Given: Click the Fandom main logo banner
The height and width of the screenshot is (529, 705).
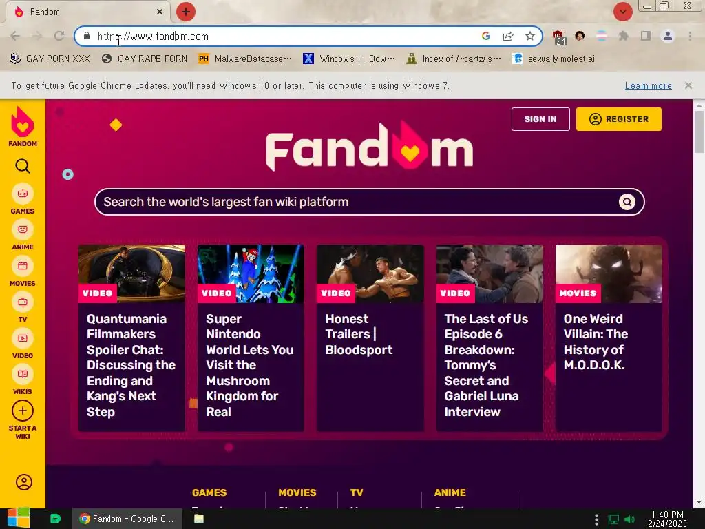Looking at the screenshot, I should click(x=370, y=146).
